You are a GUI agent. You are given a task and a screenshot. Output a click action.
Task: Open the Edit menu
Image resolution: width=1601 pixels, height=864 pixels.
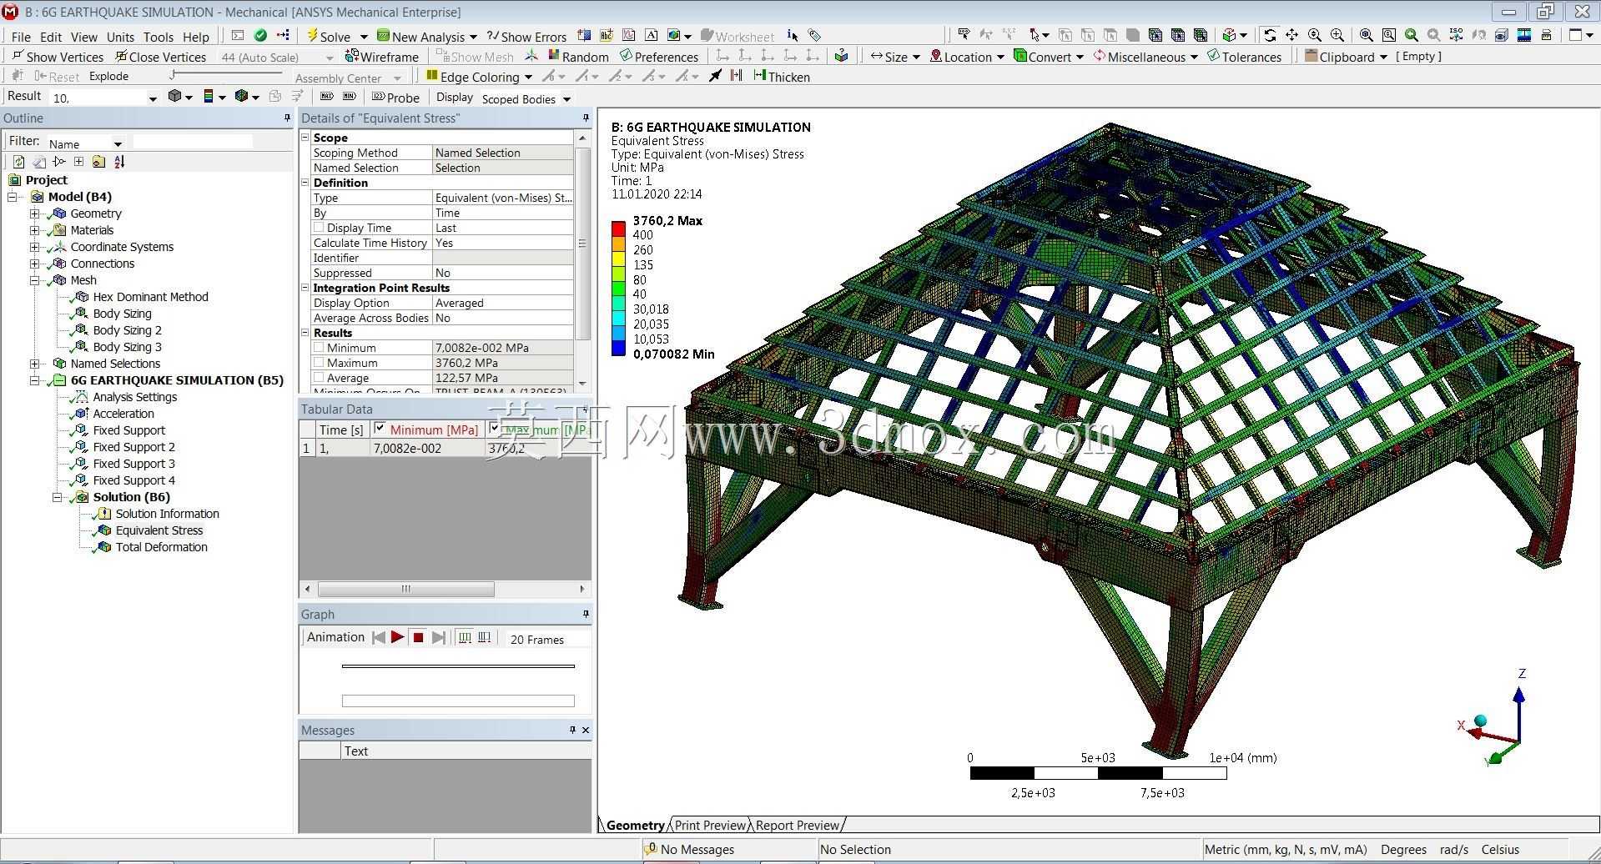click(x=51, y=37)
